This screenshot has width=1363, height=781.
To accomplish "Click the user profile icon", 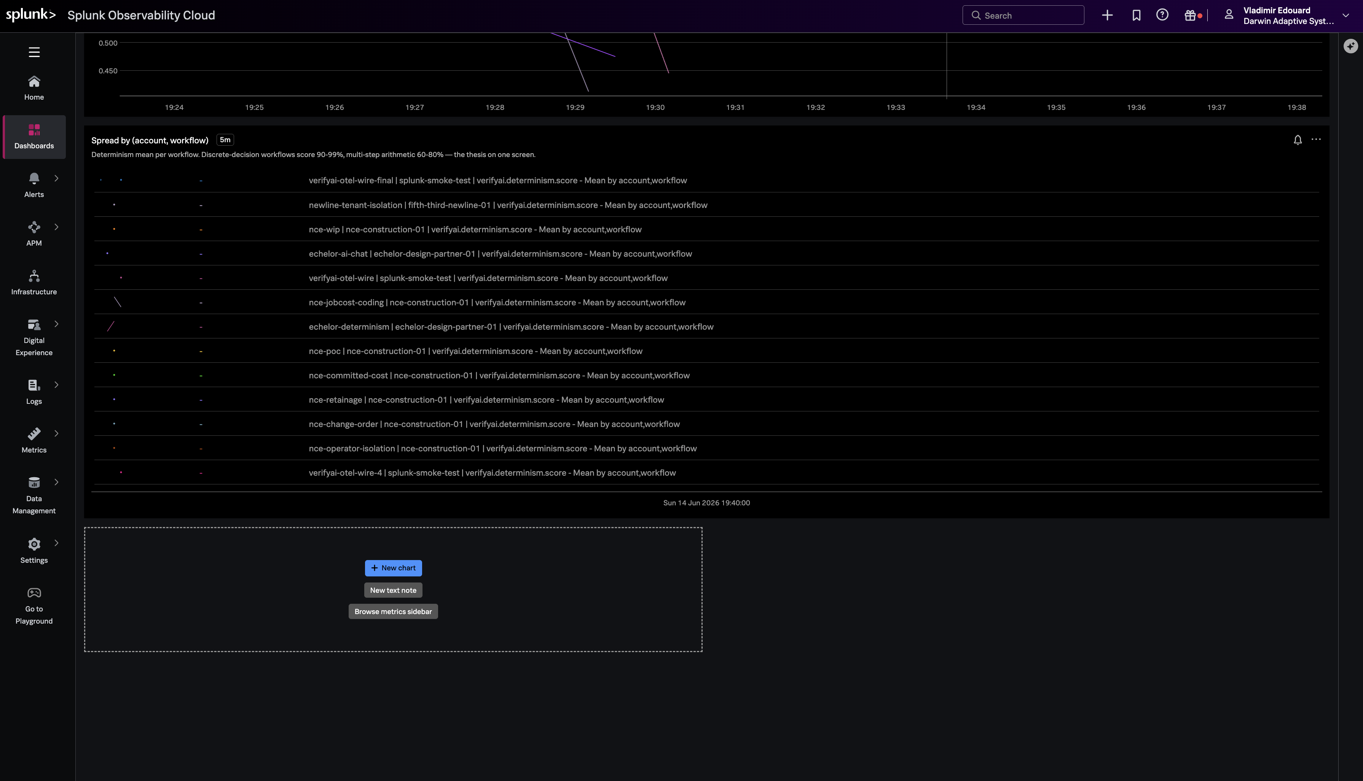I will pos(1228,15).
